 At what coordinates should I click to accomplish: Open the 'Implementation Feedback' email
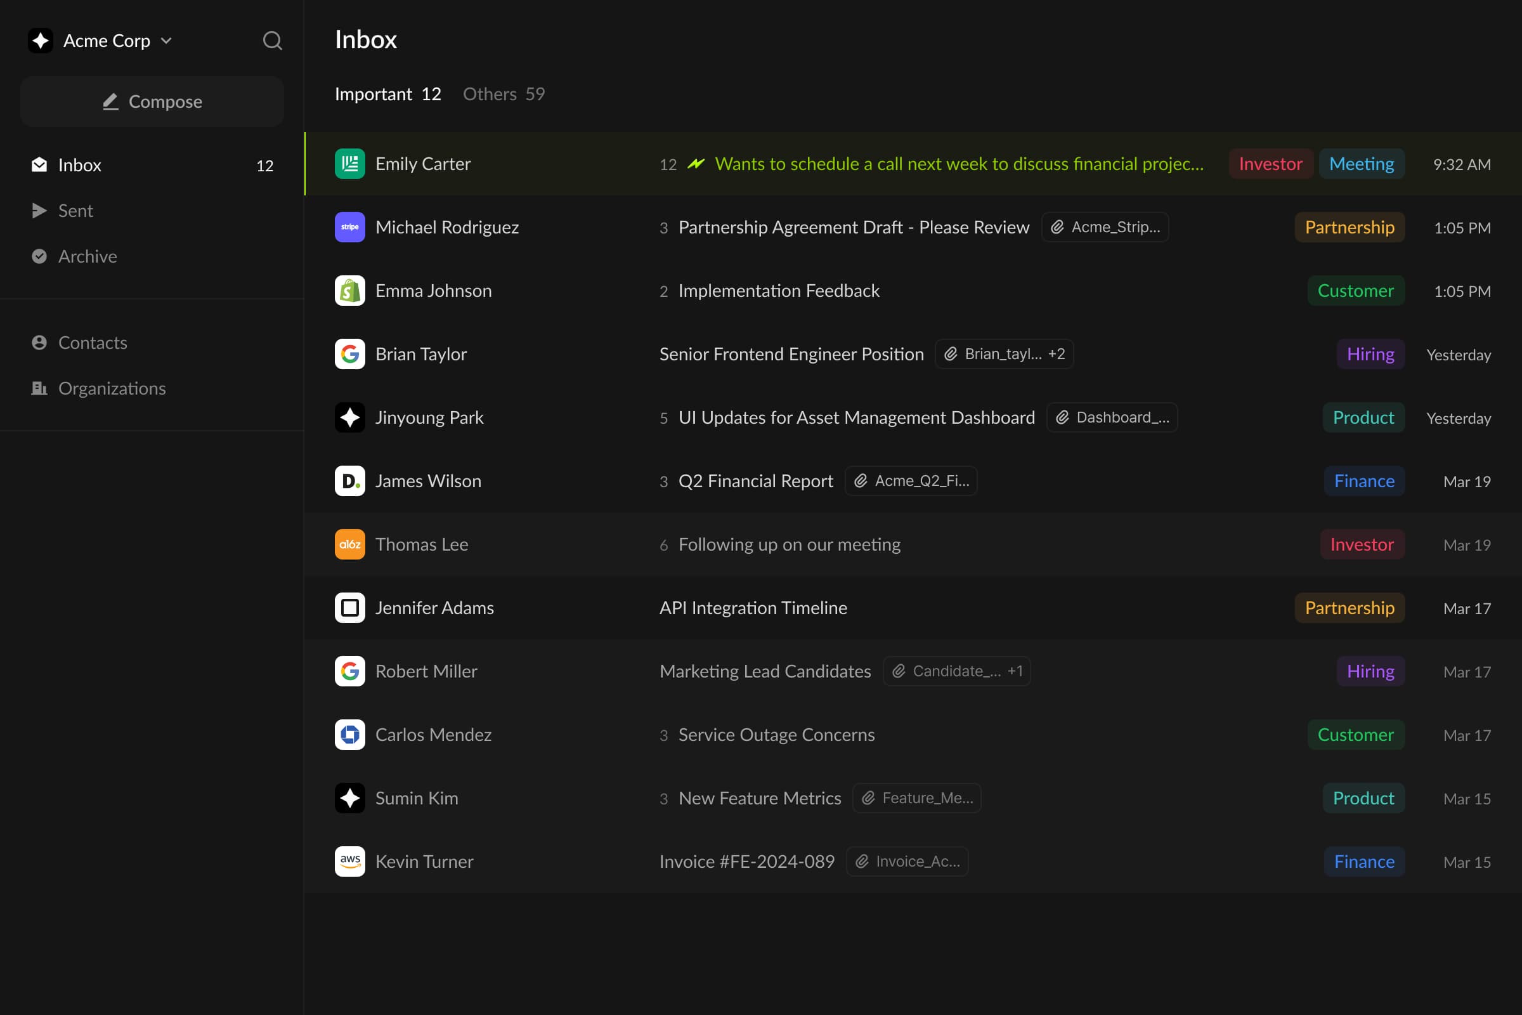click(x=913, y=291)
